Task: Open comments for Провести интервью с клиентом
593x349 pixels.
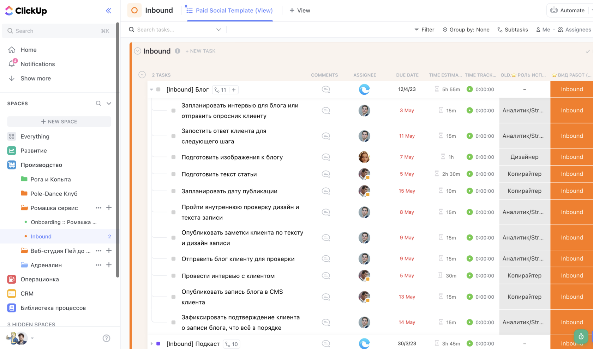Action: (326, 276)
